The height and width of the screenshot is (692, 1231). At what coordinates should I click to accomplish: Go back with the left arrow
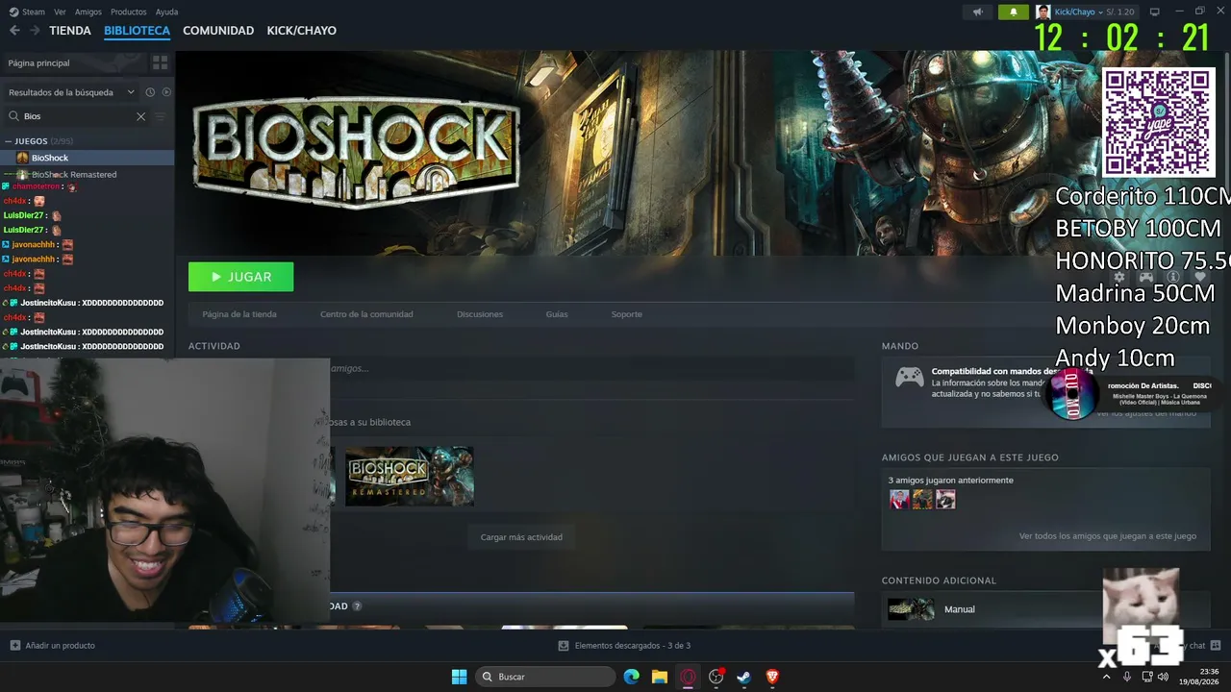[x=14, y=31]
